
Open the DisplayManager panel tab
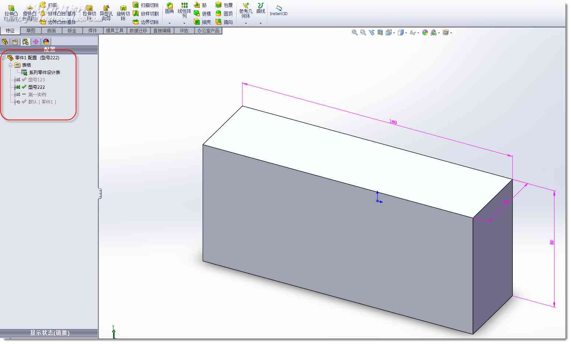click(x=46, y=42)
